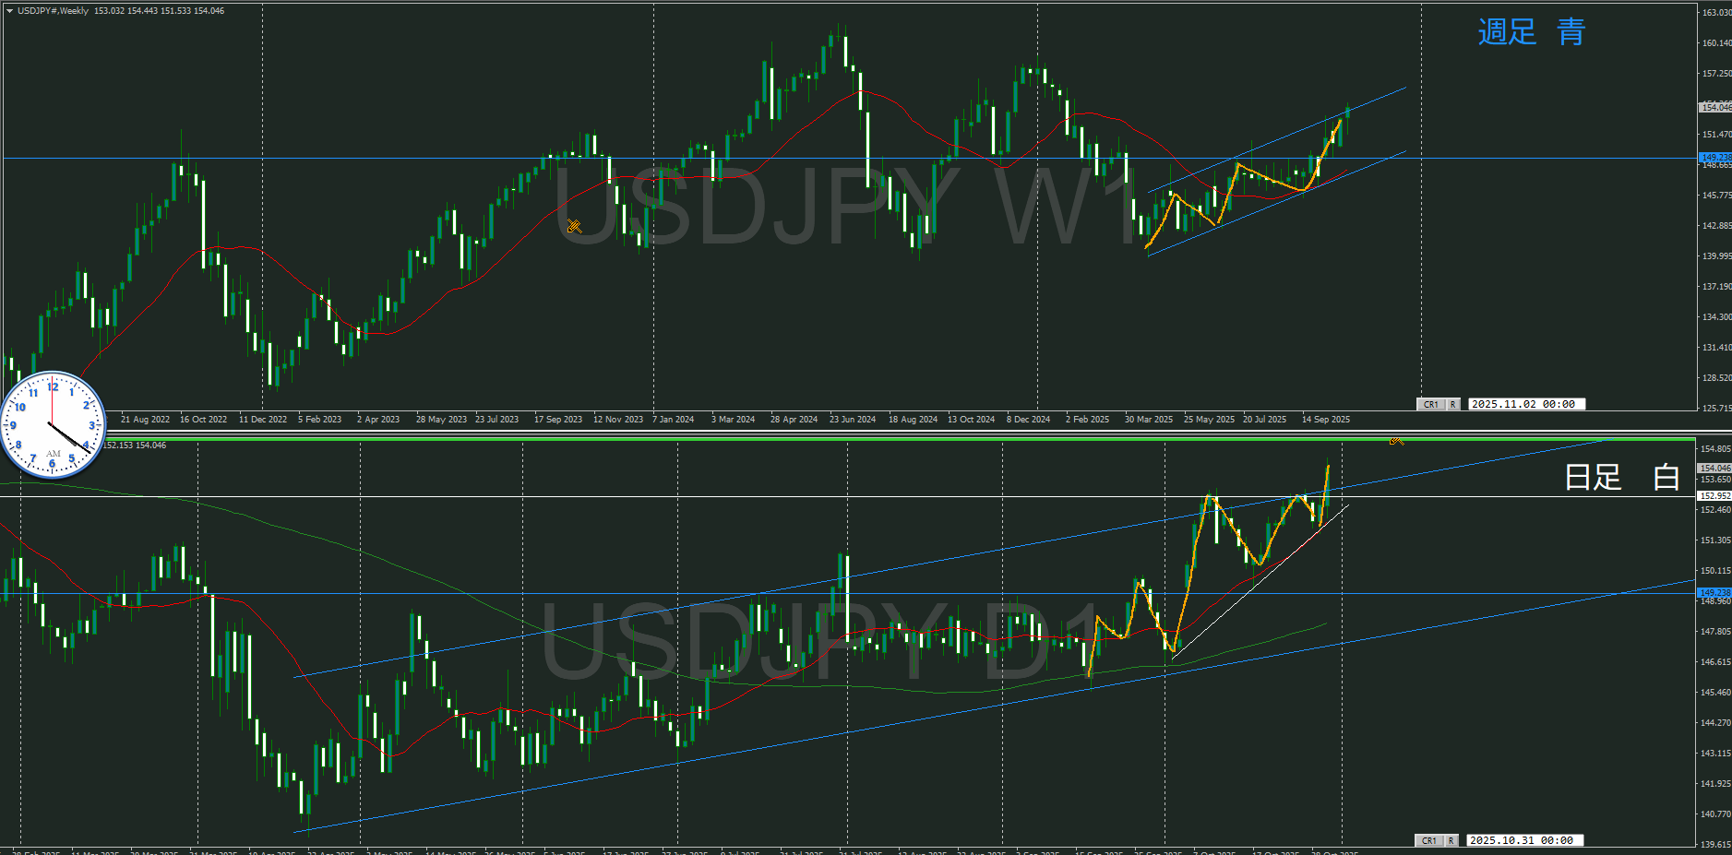Click the 2025.11.02 00:00 date field

click(1523, 404)
